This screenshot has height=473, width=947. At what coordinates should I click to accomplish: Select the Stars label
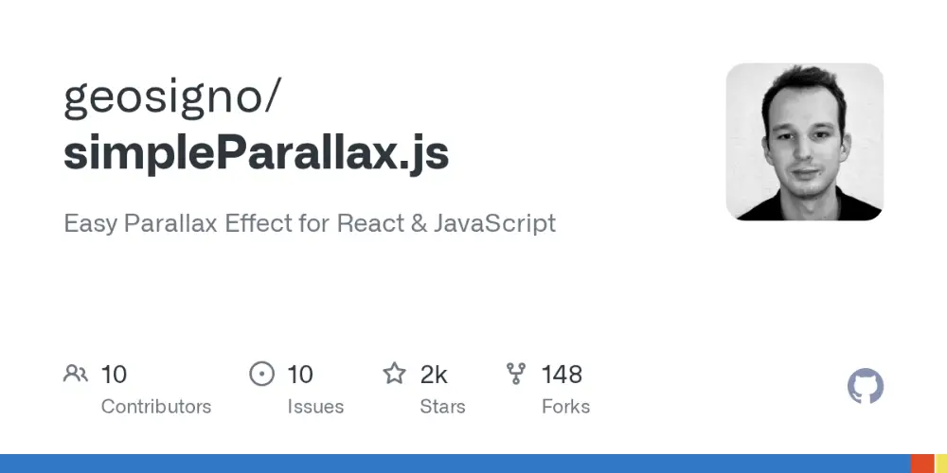tap(442, 407)
